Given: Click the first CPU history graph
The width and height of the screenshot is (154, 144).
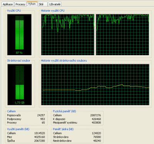Looking at the screenshot, I should coord(68,35).
